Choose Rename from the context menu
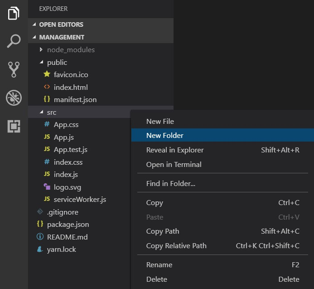The height and width of the screenshot is (289, 314). click(159, 265)
